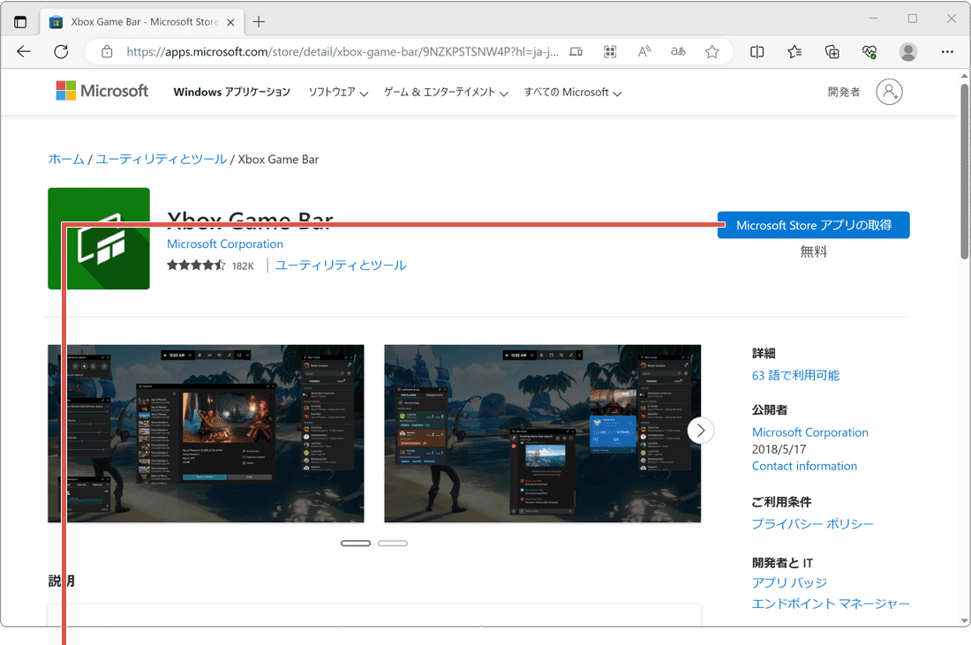Click the Microsoft Store アプリの取得 button
This screenshot has height=645, width=971.
point(813,225)
